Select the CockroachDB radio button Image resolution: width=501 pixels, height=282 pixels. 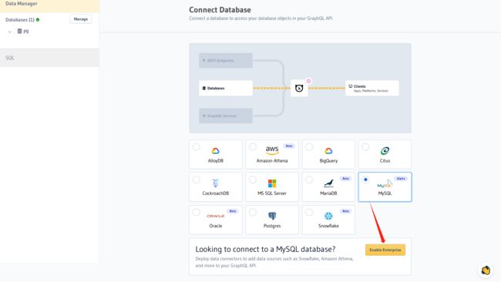tap(197, 180)
